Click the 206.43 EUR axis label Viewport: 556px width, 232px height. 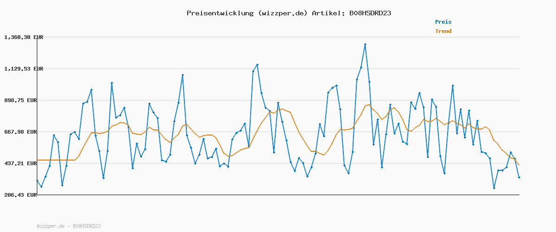(x=24, y=195)
